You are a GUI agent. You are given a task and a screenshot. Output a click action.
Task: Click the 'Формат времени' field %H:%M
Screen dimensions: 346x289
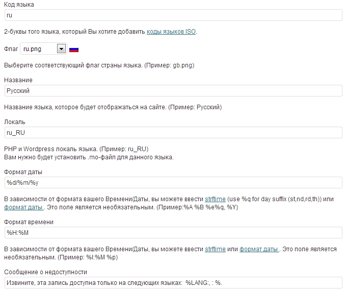tap(173, 233)
